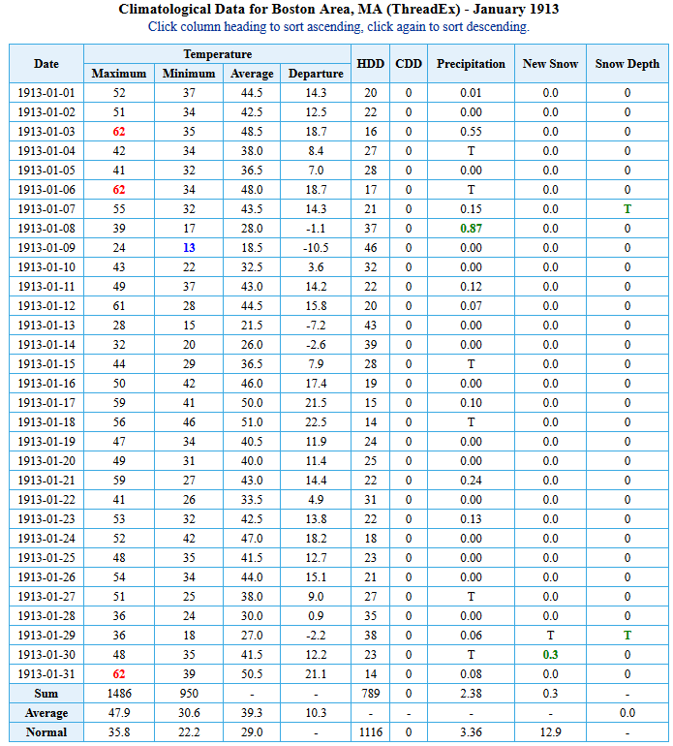Sort by CDD column heading
The image size is (673, 746).
(409, 64)
